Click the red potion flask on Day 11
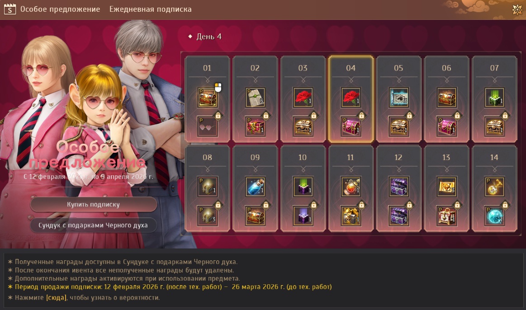Viewport: 526px width, 310px height. 351,186
